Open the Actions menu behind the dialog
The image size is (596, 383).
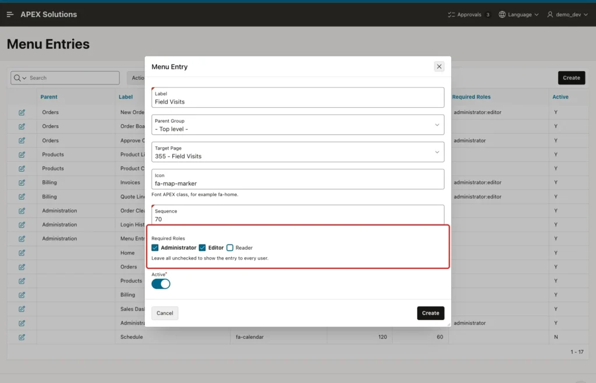[136, 78]
